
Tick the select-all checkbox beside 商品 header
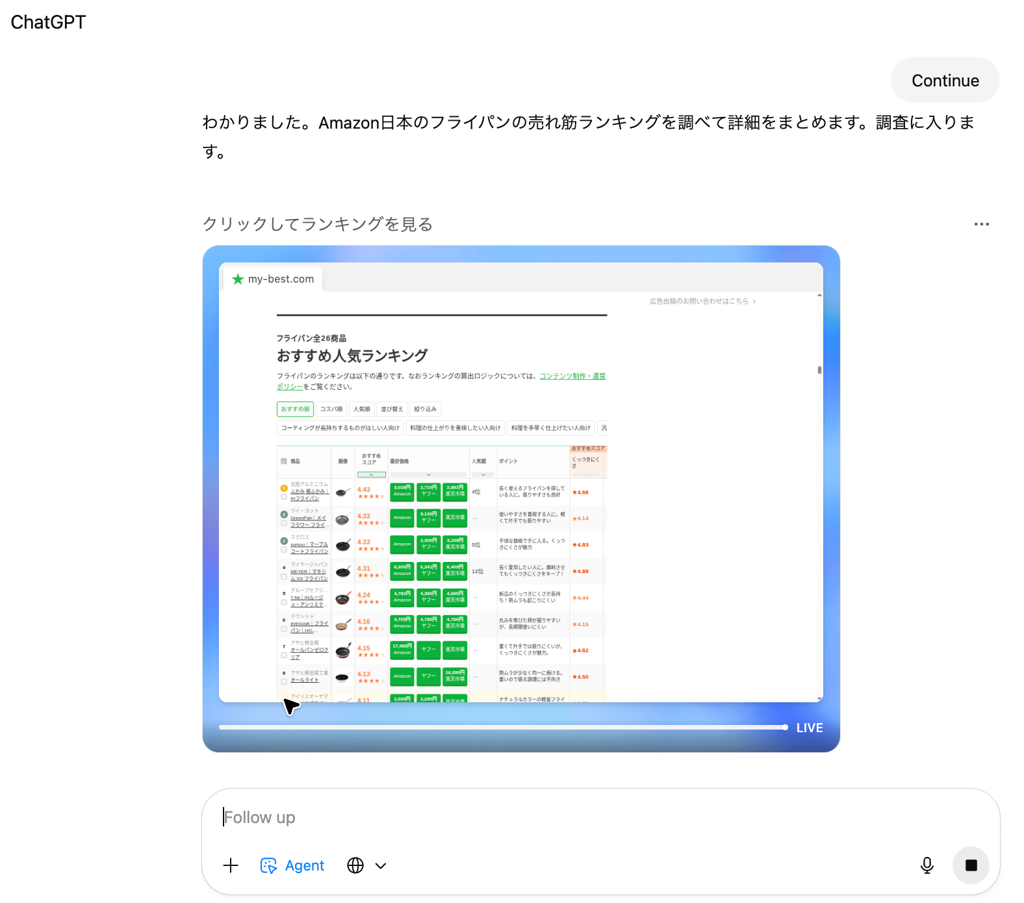pos(284,461)
